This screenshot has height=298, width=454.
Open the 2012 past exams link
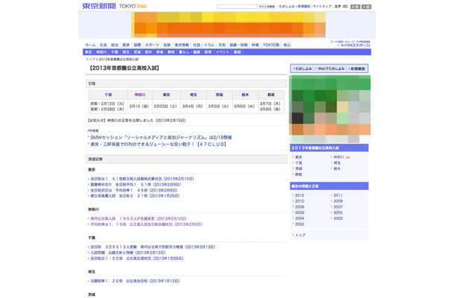pos(300,195)
